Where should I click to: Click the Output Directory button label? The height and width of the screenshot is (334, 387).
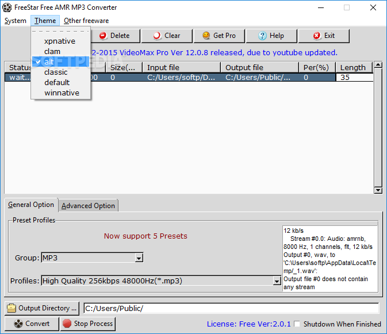point(47,308)
